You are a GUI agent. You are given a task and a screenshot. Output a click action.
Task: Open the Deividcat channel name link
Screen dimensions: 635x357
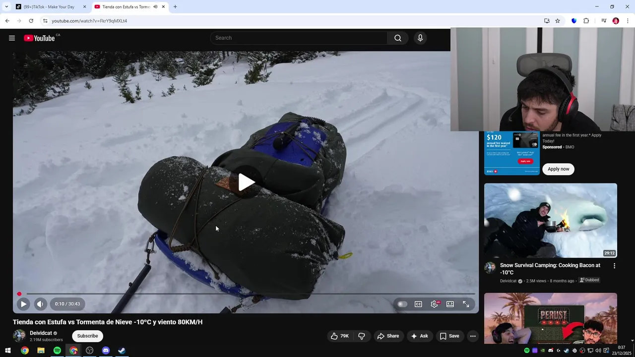41,333
